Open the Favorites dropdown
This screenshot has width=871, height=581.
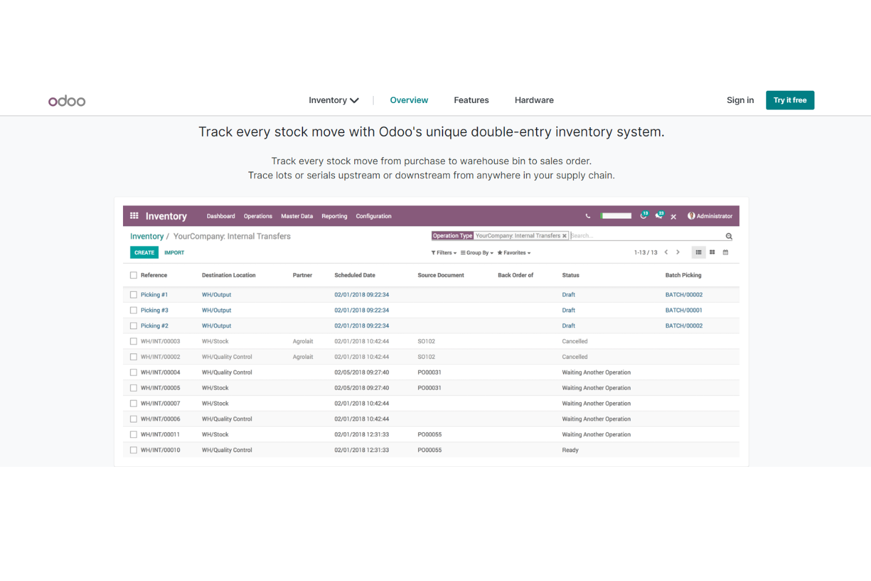[513, 253]
